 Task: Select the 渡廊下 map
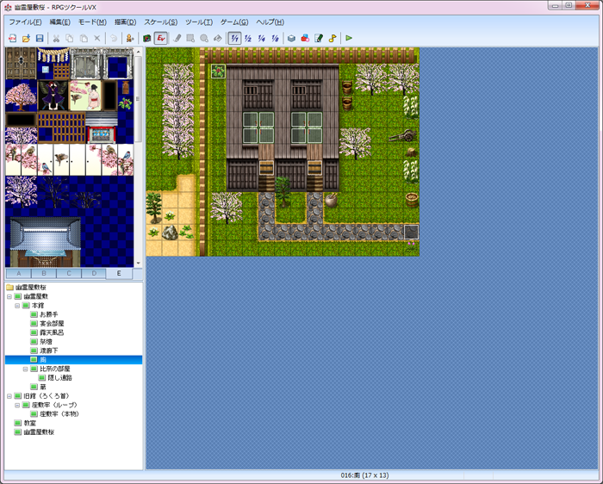[49, 351]
